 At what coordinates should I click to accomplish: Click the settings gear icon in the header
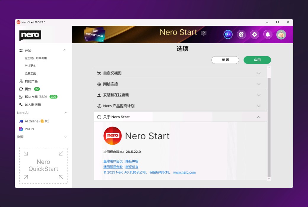[x=254, y=34]
